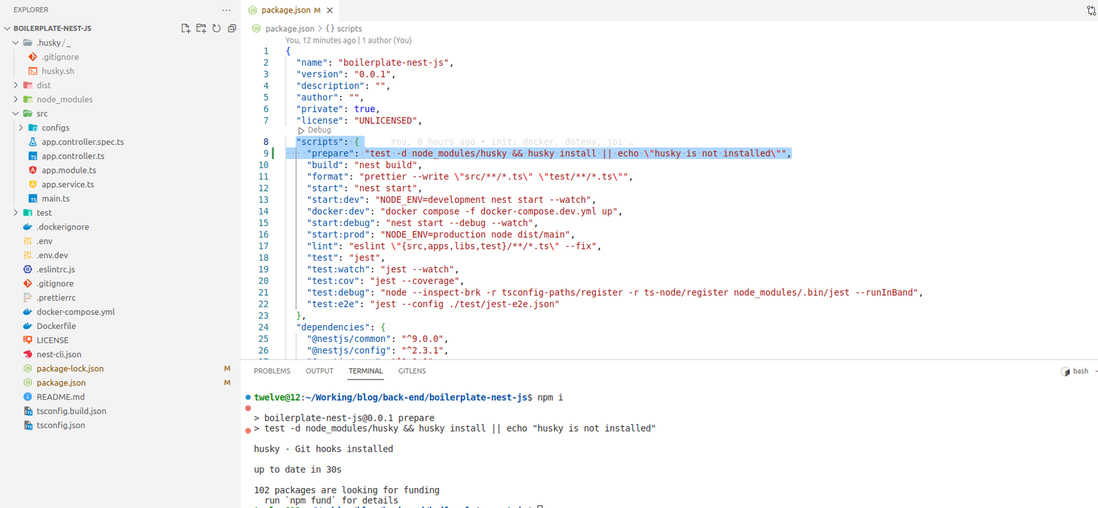Click the New File icon in Explorer

(x=186, y=29)
